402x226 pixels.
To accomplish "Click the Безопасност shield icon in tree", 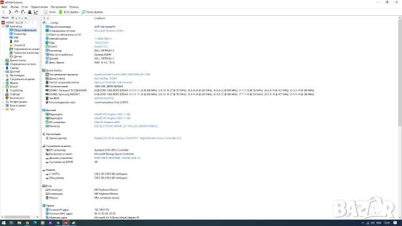I will click(7, 98).
